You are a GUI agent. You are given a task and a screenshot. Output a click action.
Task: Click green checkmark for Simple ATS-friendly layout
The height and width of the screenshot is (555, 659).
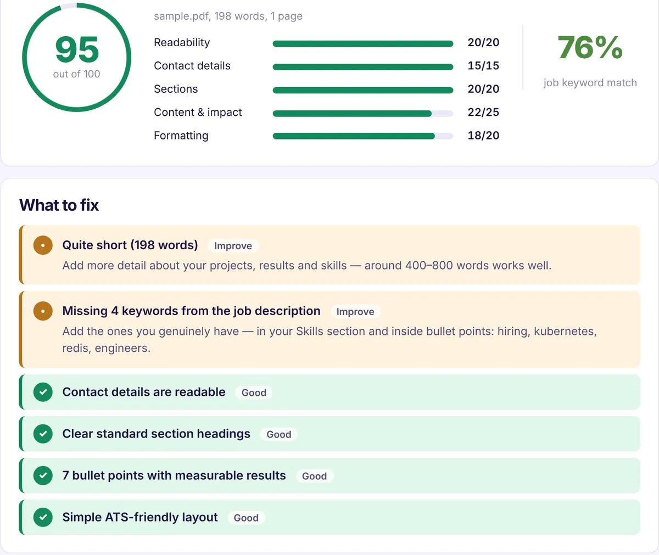43,517
